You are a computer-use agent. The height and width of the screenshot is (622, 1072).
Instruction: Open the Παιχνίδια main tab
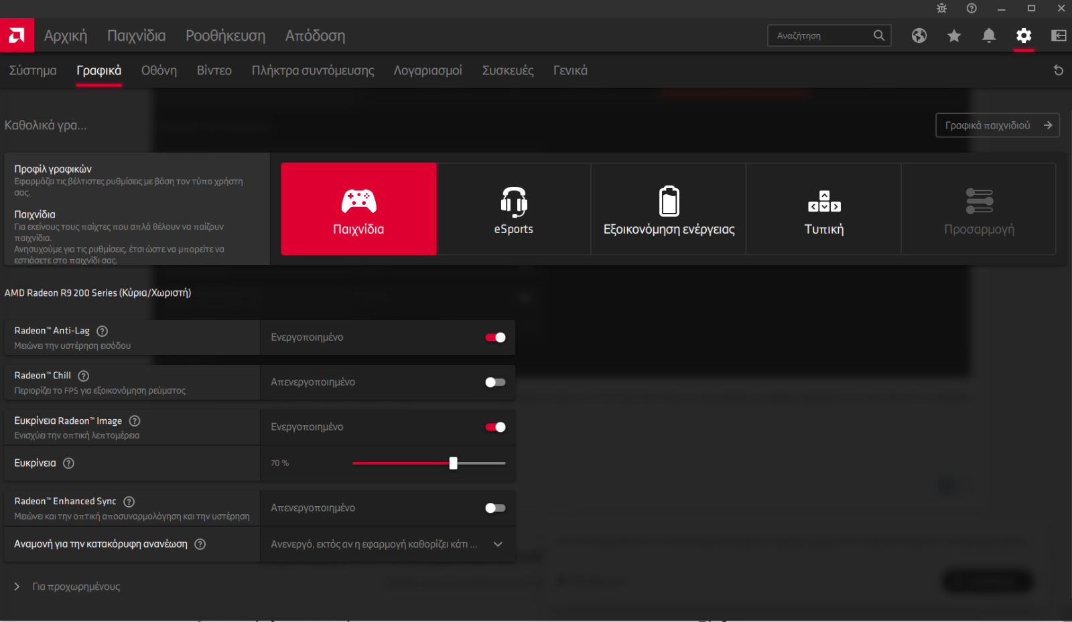click(x=137, y=35)
